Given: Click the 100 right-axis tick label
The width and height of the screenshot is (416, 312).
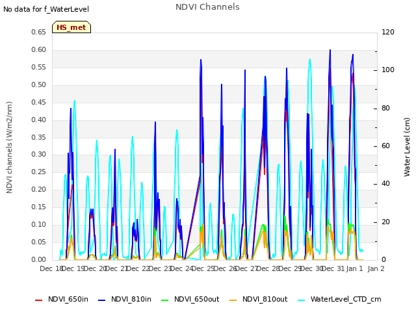Looking at the screenshot, I should 388,70.
